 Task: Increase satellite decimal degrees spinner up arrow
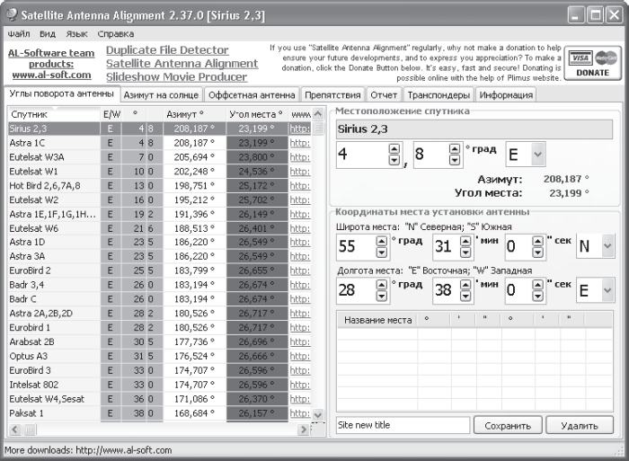click(454, 149)
